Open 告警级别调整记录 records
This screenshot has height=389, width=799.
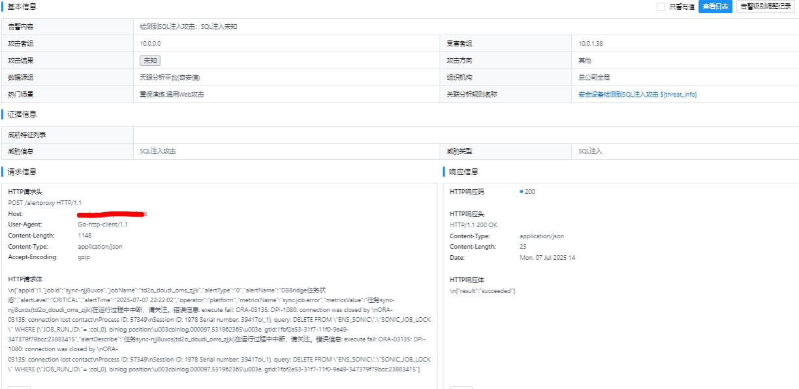[x=766, y=7]
